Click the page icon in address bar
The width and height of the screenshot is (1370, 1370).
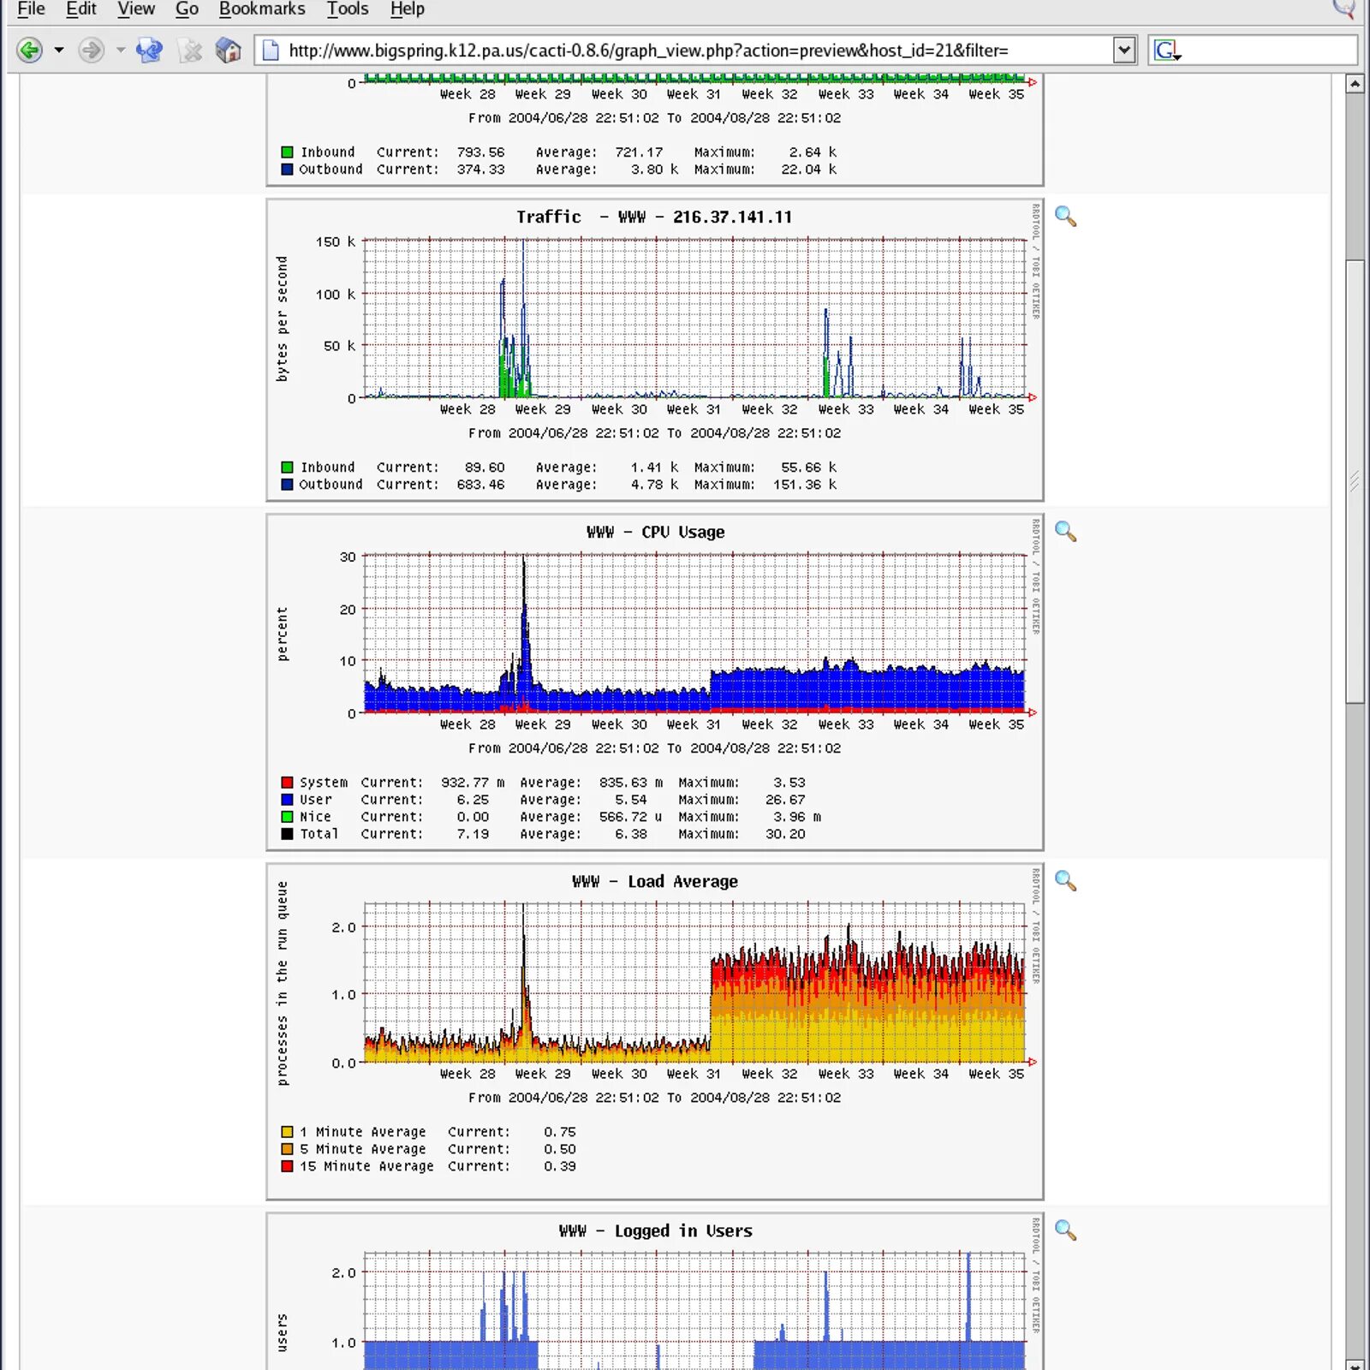[x=271, y=51]
